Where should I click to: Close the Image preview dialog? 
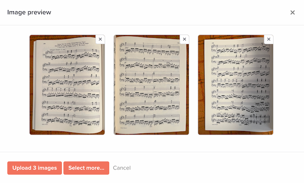click(x=292, y=13)
